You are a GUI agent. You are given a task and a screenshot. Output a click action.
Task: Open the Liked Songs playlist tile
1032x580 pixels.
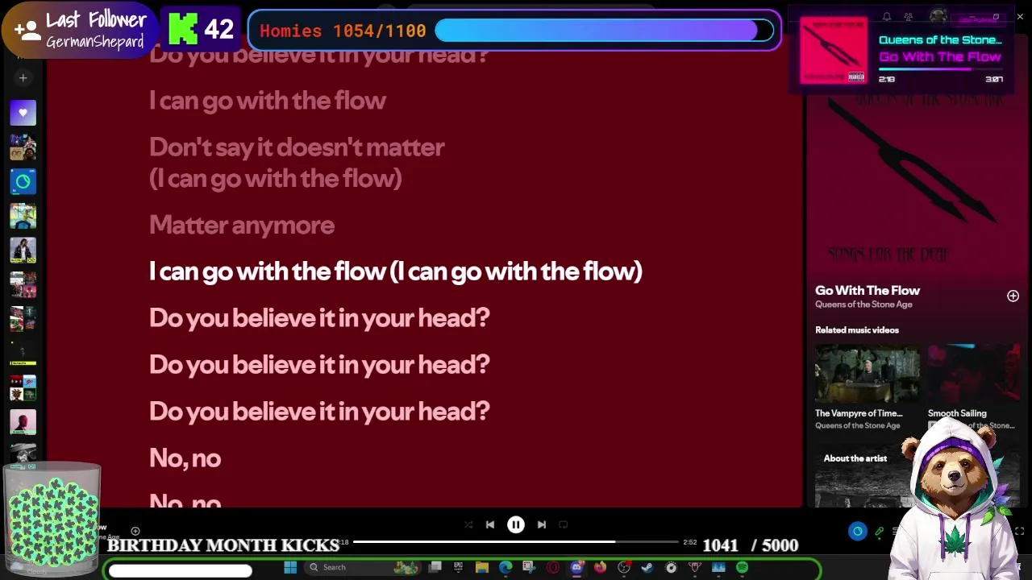click(x=23, y=113)
